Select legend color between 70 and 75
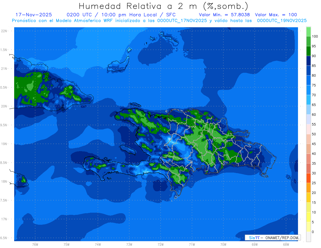 click(308, 90)
